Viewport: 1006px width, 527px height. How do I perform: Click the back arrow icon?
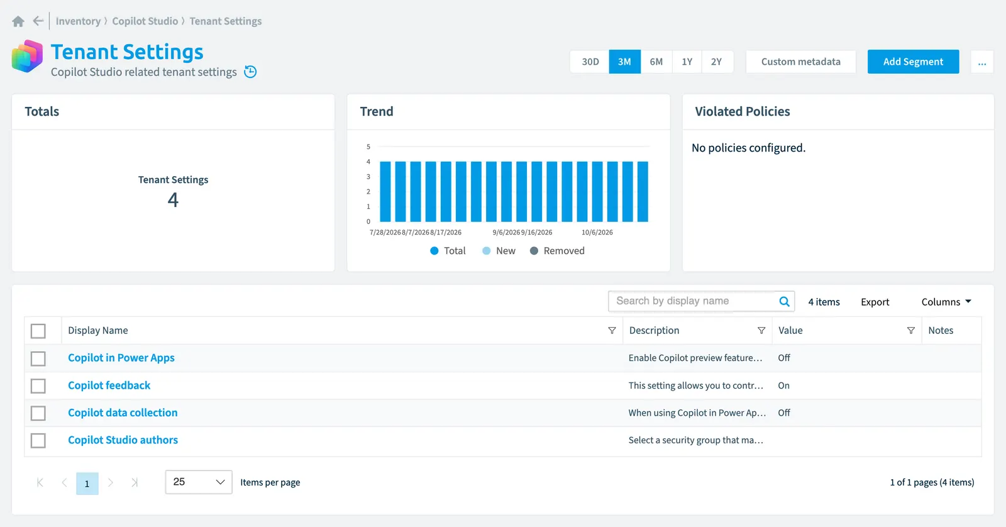(38, 21)
